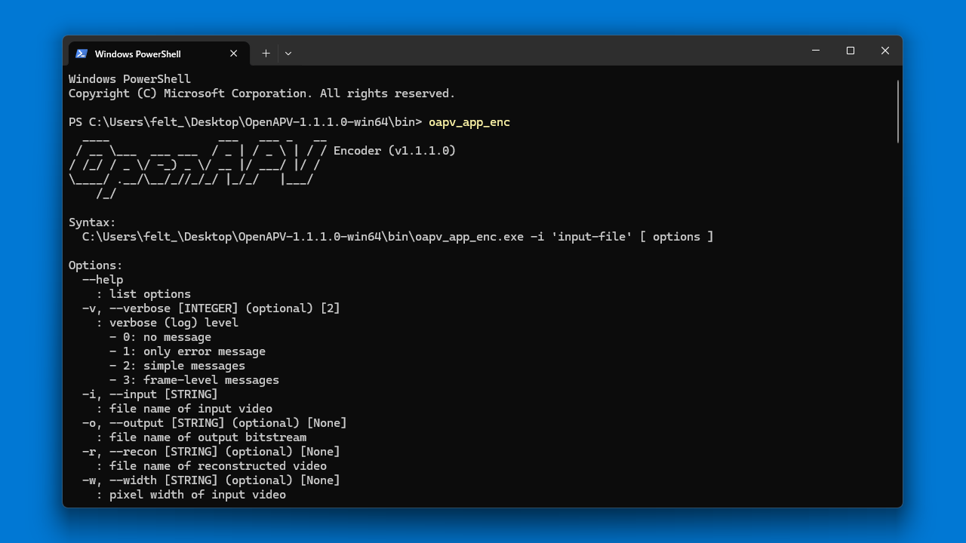Maximize the terminal window

click(851, 51)
